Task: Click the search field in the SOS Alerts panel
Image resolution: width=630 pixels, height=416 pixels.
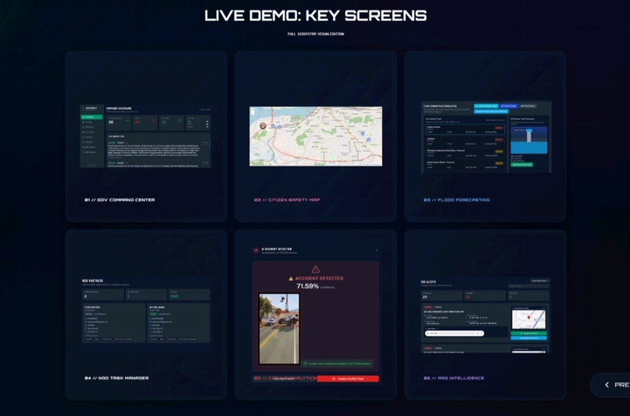Action: click(528, 286)
